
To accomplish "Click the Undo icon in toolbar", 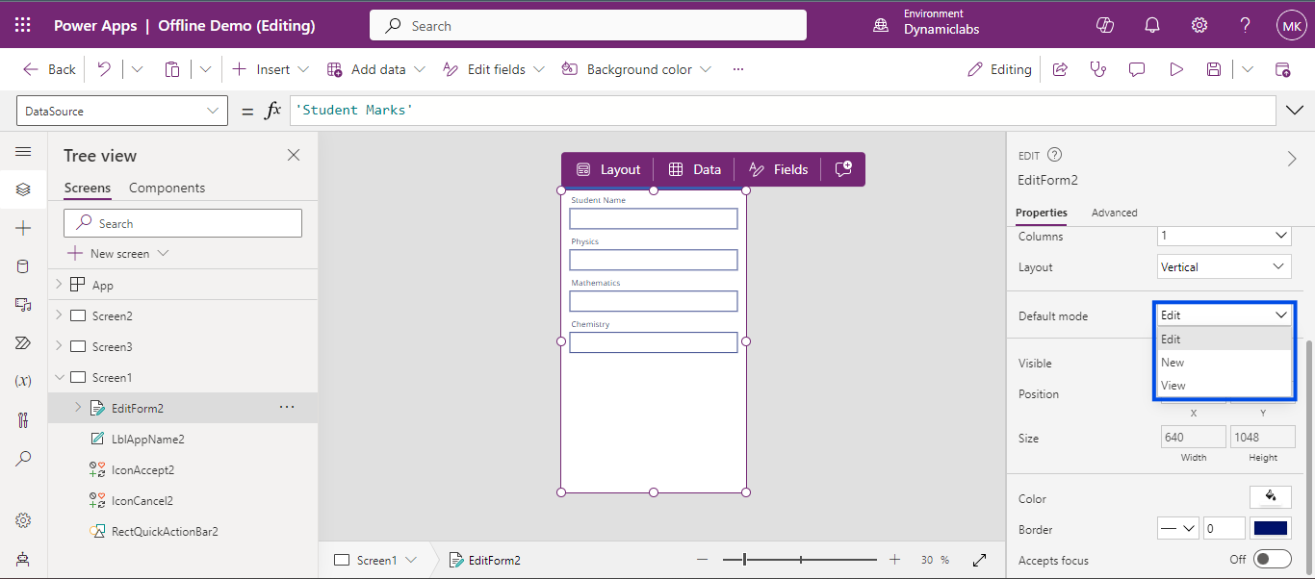I will (104, 69).
